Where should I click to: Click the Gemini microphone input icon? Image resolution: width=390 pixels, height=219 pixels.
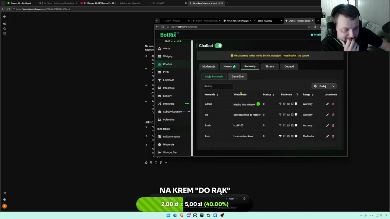click(244, 199)
